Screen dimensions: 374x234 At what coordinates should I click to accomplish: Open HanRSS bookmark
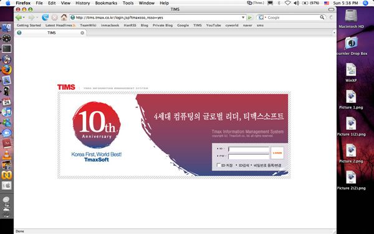(x=130, y=26)
